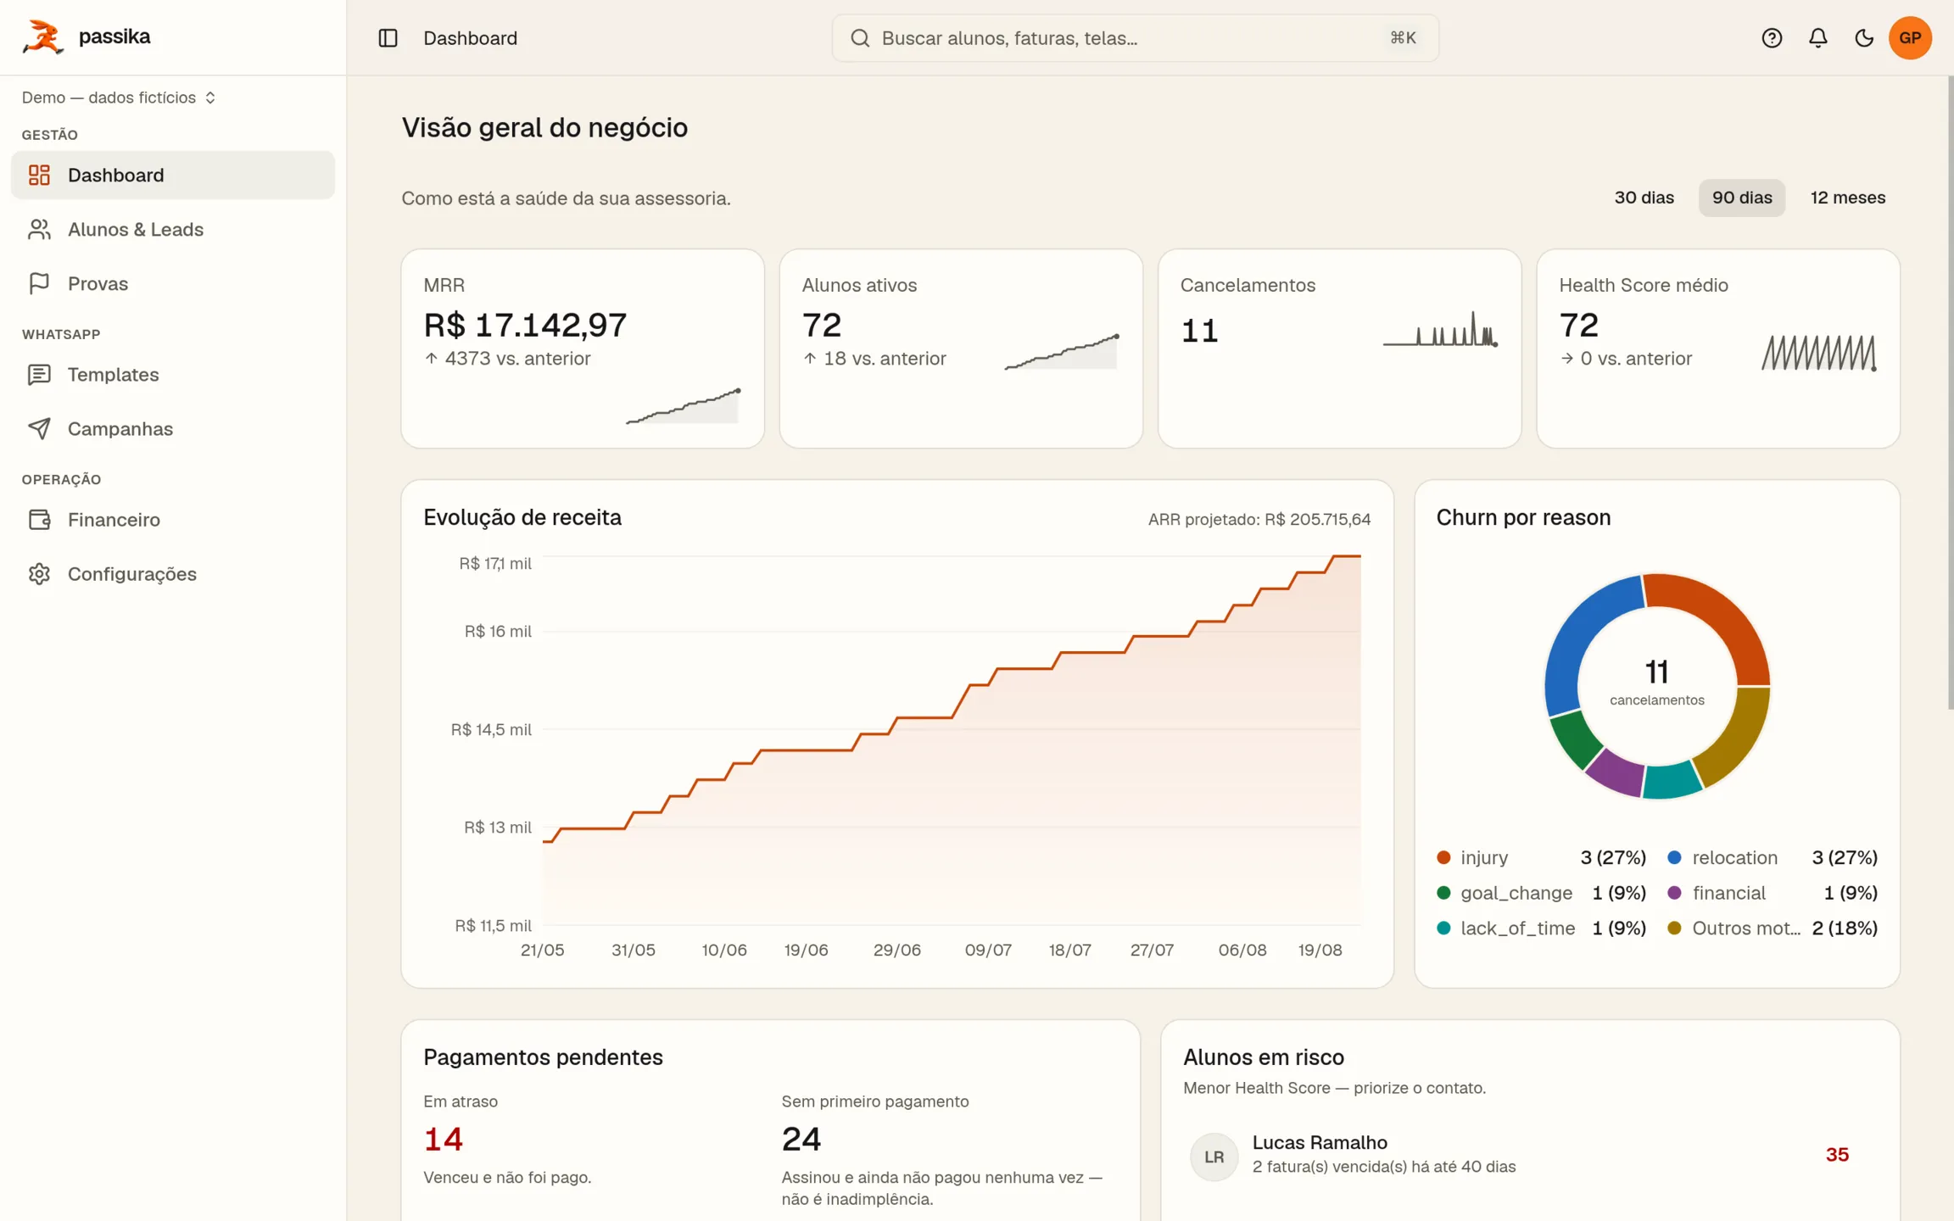Image resolution: width=1954 pixels, height=1221 pixels.
Task: Open the help question mark icon
Action: point(1772,38)
